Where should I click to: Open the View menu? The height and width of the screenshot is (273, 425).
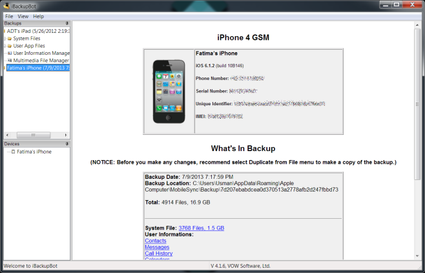[x=23, y=16]
